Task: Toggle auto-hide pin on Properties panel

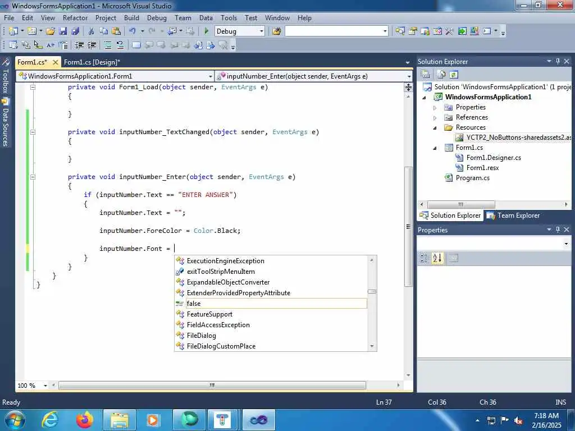Action: [x=558, y=230]
